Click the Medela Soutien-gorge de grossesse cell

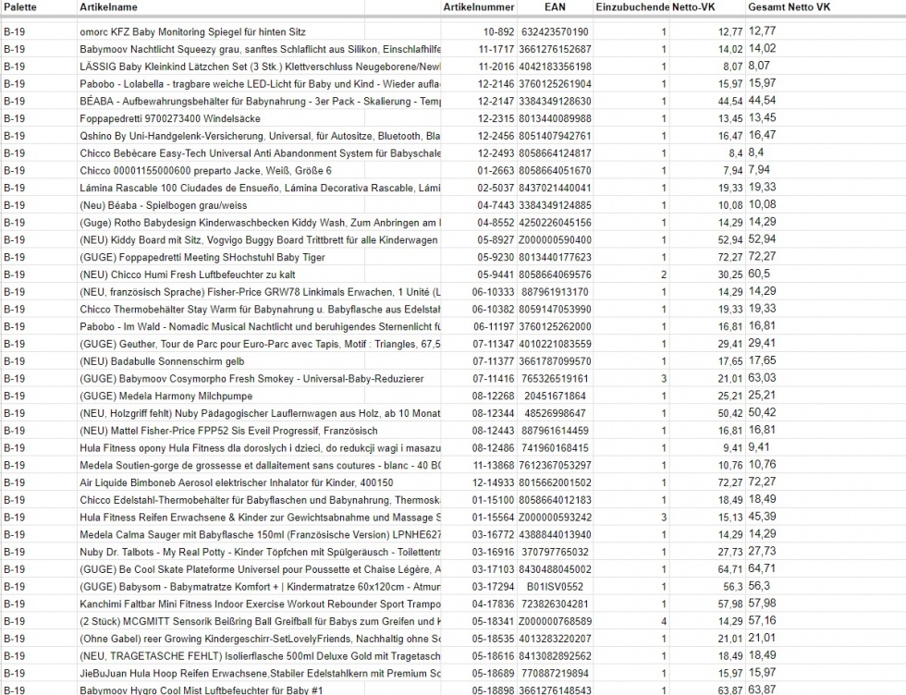(260, 465)
